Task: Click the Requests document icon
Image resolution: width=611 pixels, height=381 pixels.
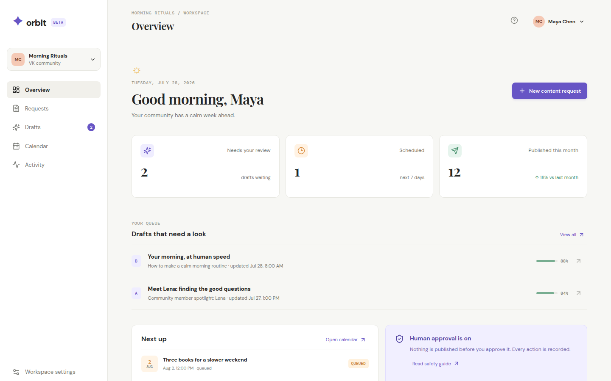Action: coord(16,108)
